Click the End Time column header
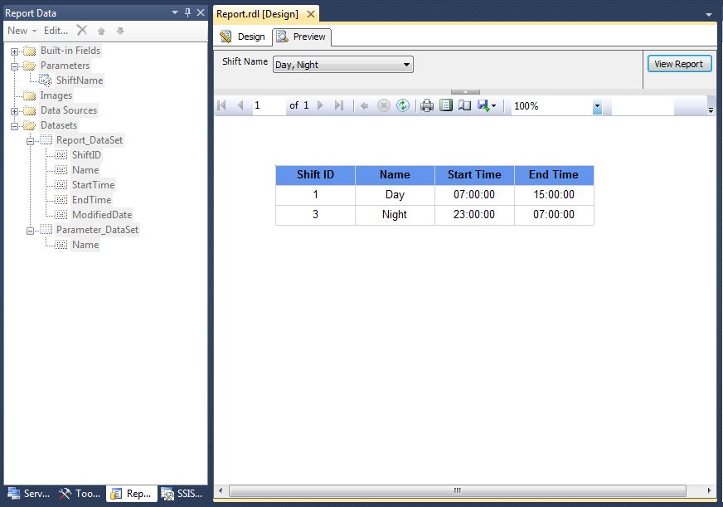723x507 pixels. click(x=554, y=175)
